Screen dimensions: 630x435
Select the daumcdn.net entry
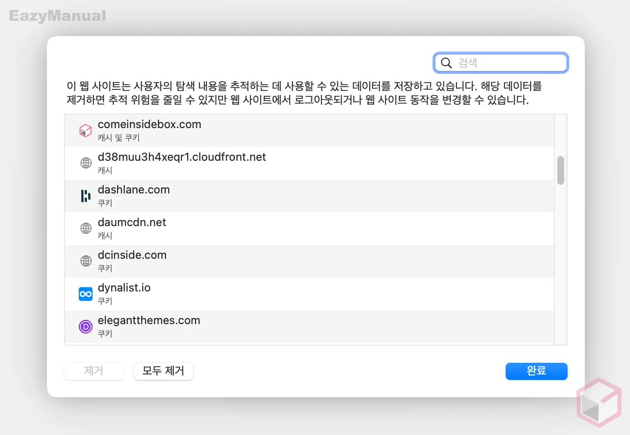point(309,229)
